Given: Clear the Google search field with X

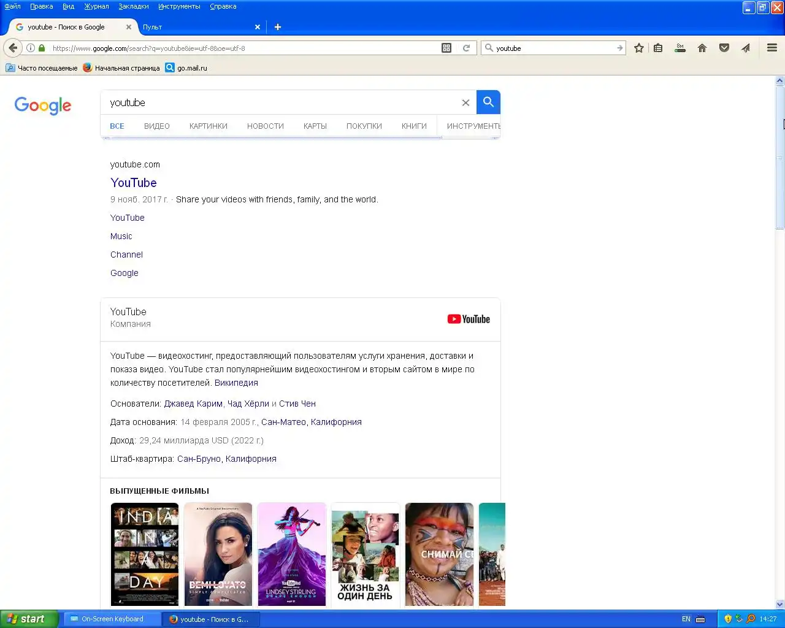Looking at the screenshot, I should (x=465, y=102).
